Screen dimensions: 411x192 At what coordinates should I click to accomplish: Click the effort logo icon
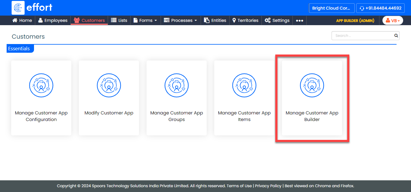(18, 8)
